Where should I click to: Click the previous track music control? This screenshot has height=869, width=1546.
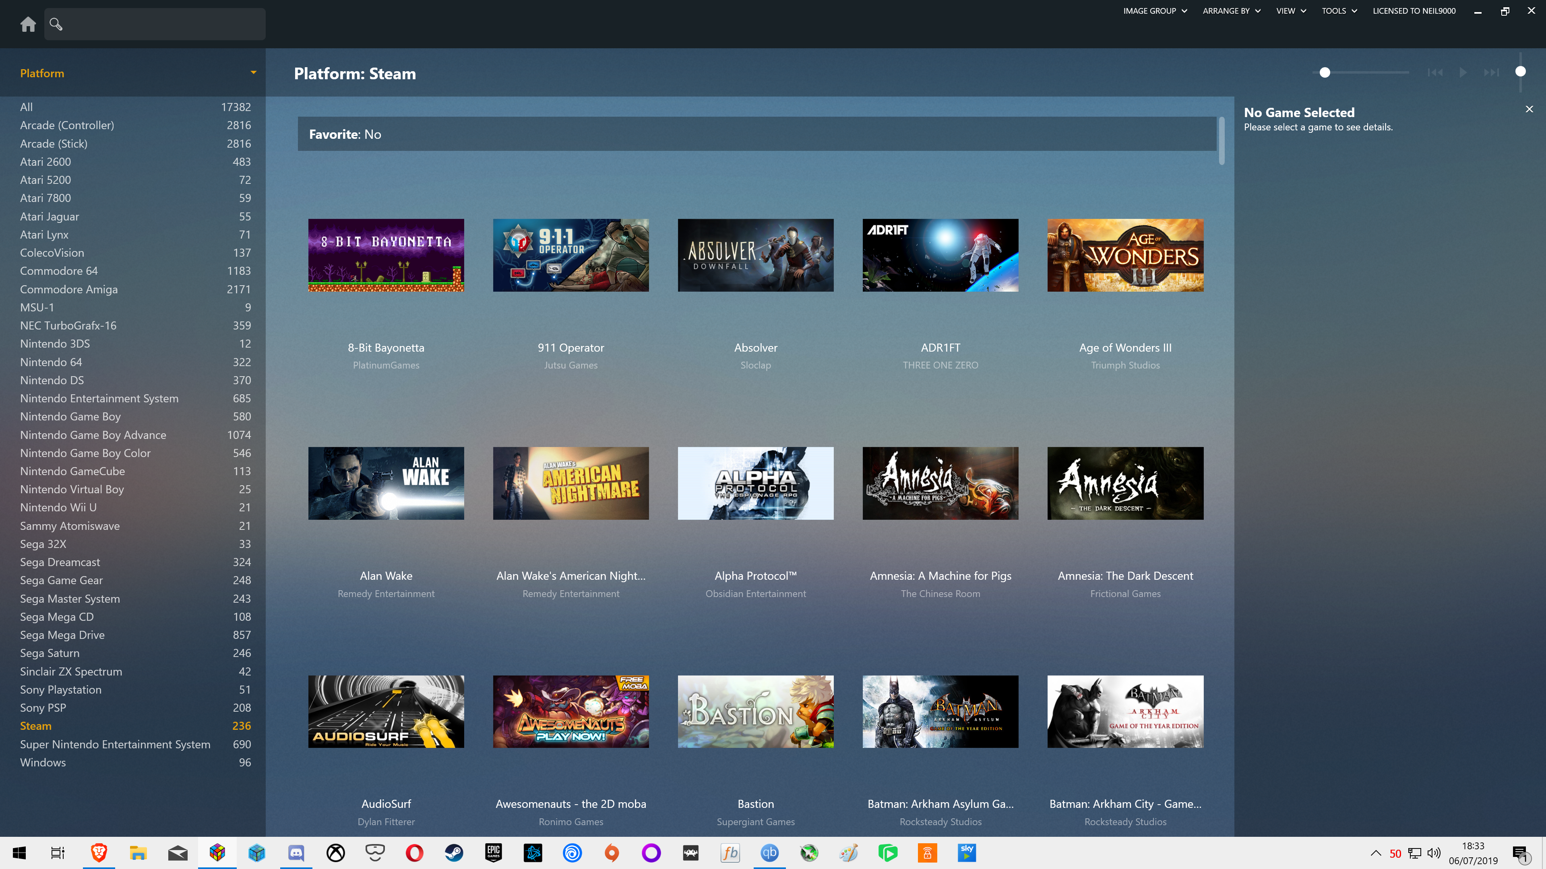(1435, 72)
